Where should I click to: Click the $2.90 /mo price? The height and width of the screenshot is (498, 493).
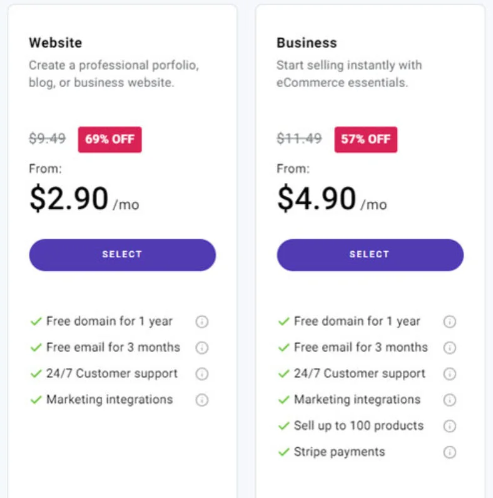coord(84,199)
